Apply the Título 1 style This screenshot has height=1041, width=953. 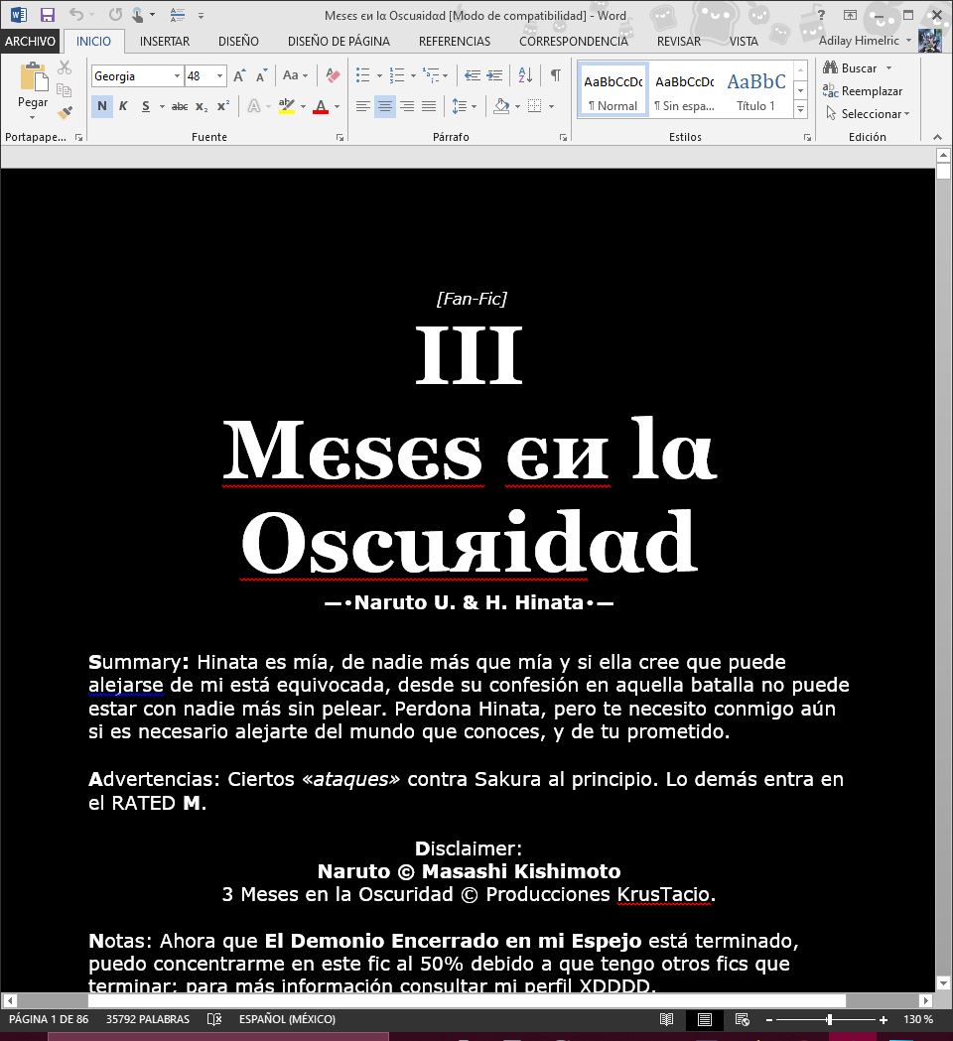755,91
